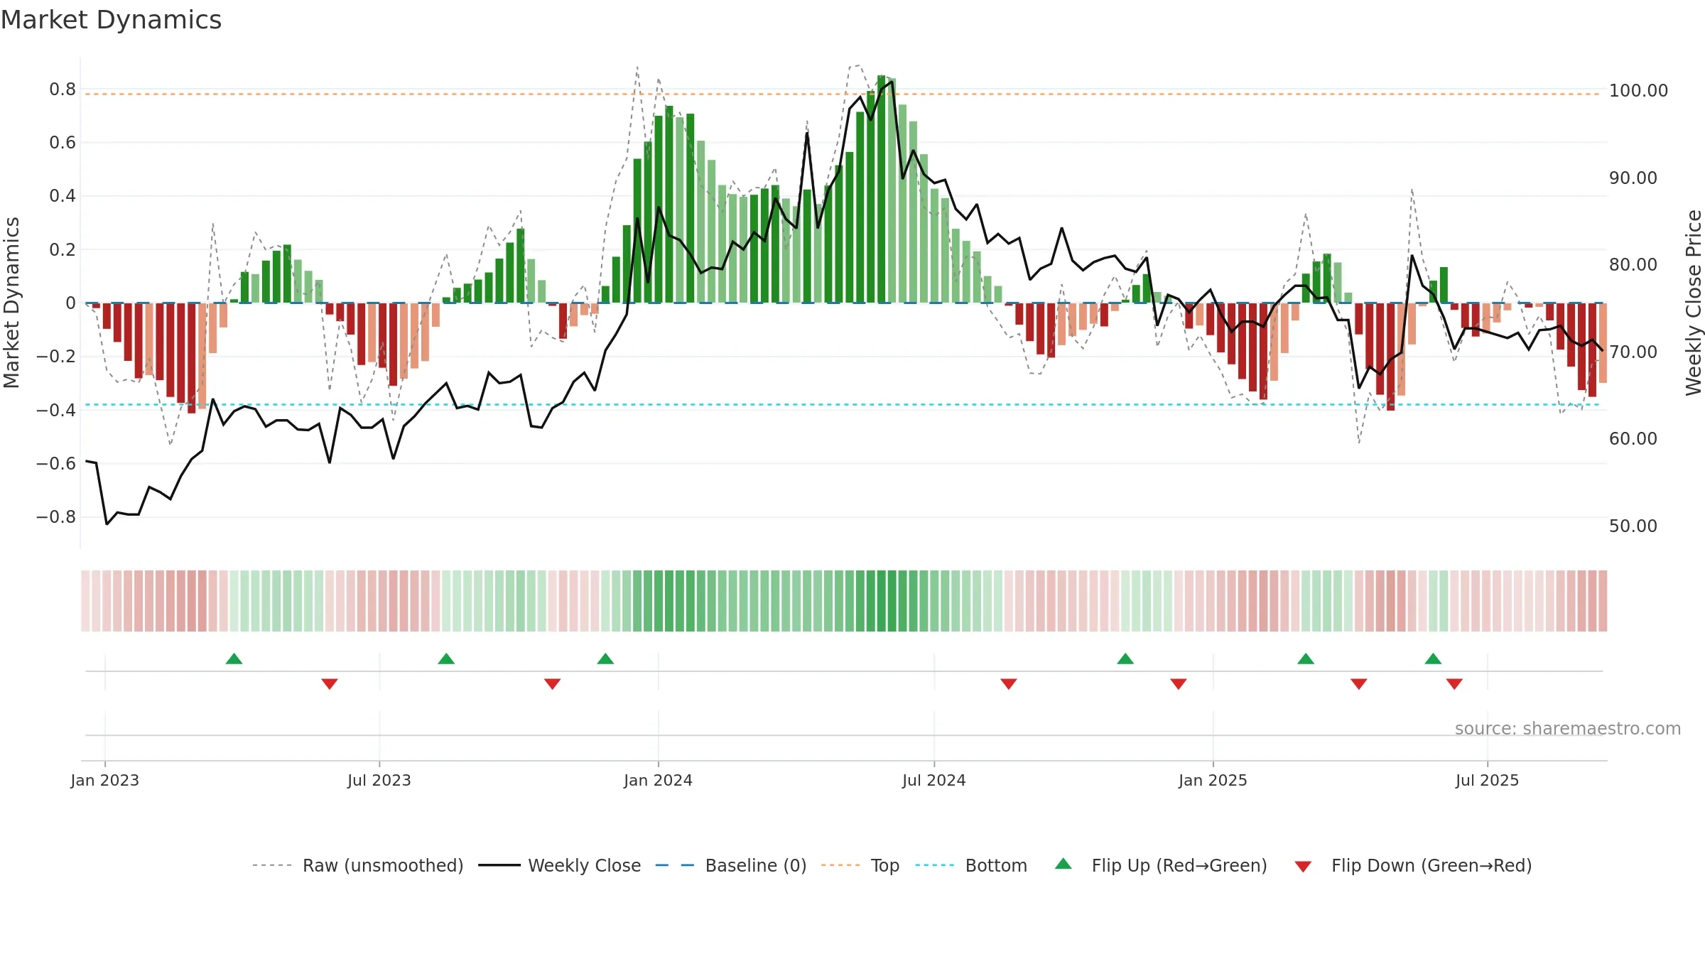The height and width of the screenshot is (959, 1705).
Task: Select the flip-down marker near late October 2023
Action: pyautogui.click(x=553, y=684)
